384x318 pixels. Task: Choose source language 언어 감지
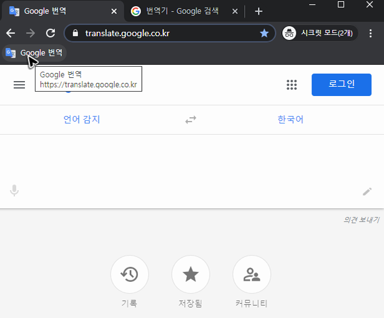82,120
